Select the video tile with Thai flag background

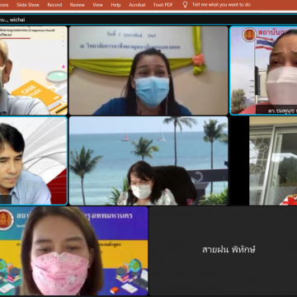pos(263,70)
